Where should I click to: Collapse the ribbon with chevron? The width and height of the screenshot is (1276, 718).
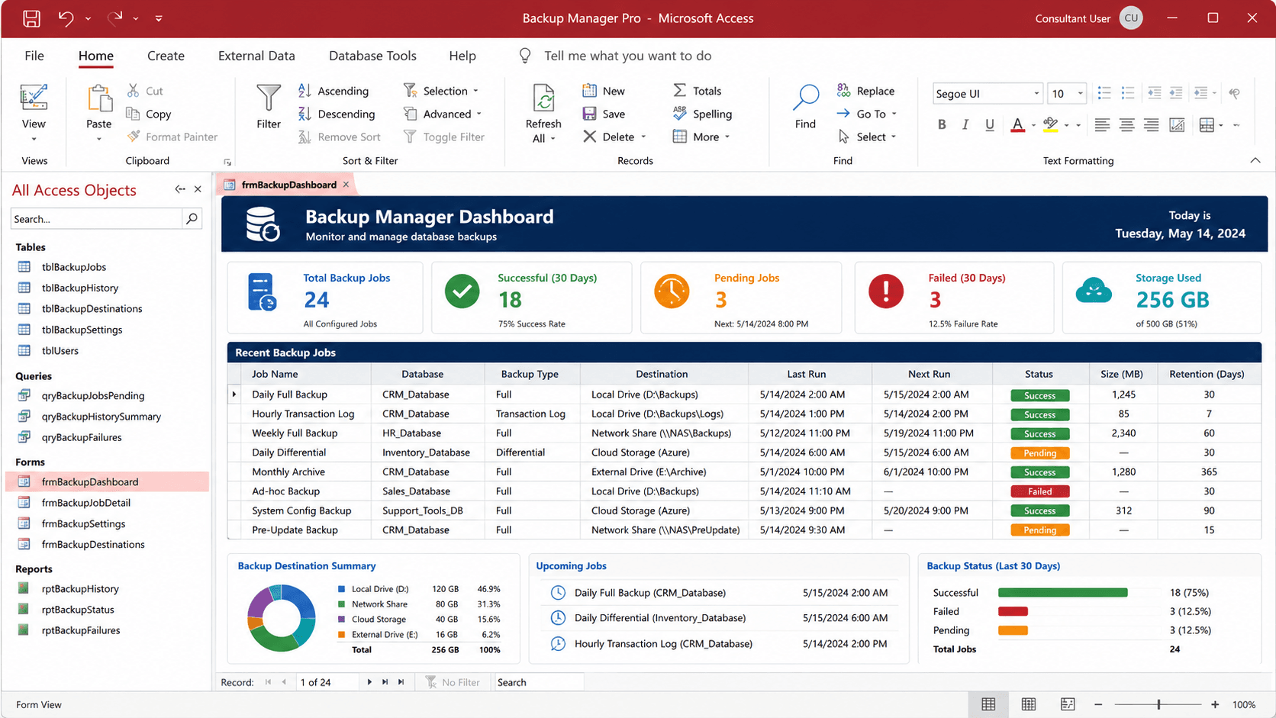1255,160
